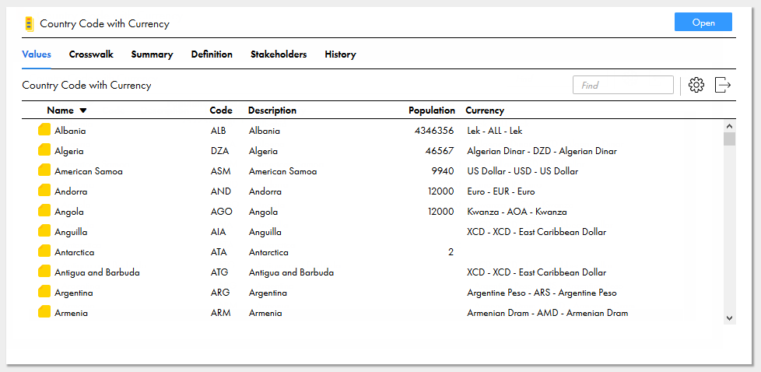Click population value 9940
Screen dimensions: 761x372
point(442,171)
